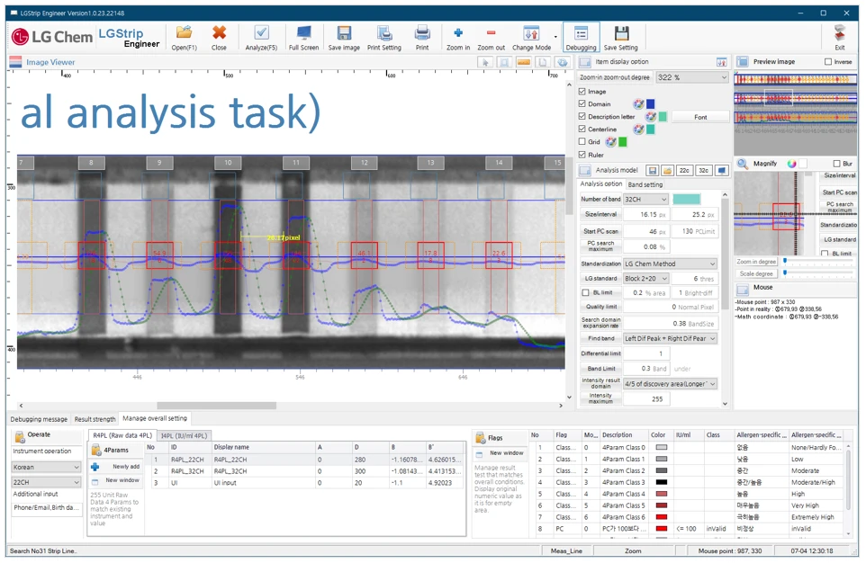Open the Korean language dropdown
This screenshot has width=866, height=563.
coord(47,468)
